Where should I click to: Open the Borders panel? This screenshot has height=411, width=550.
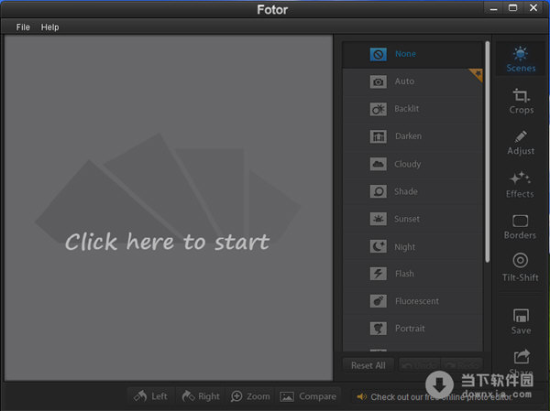coord(520,227)
